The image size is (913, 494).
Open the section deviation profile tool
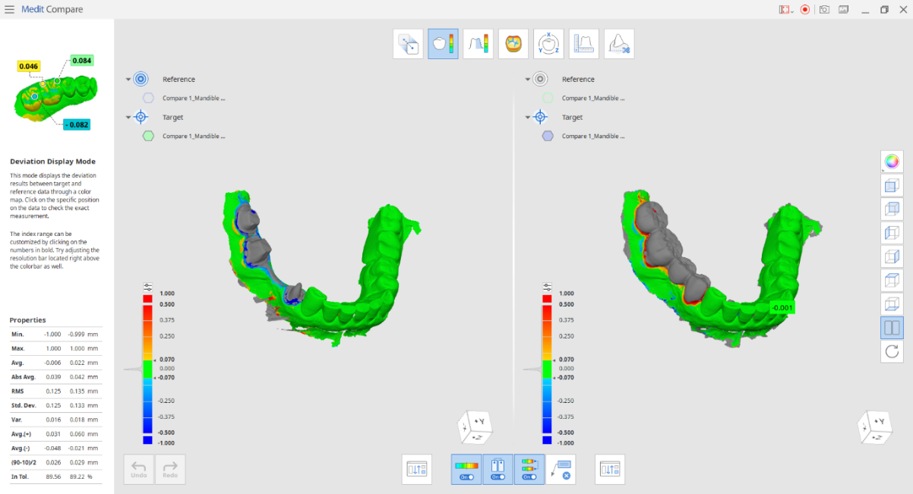pyautogui.click(x=478, y=44)
